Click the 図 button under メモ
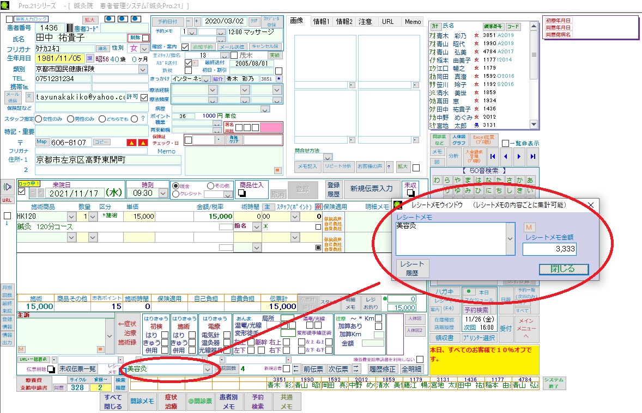Screen dimensions: 642x413 click(x=437, y=162)
